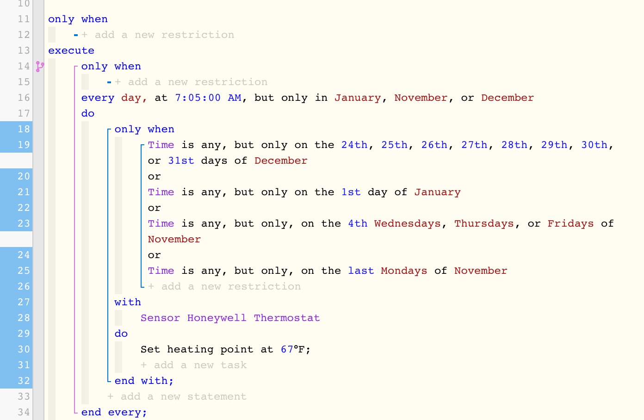Screen dimensions: 644x420
Task: Click the 67 temperature value
Action: 287,349
